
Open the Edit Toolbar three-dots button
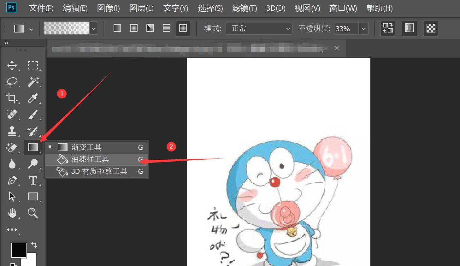12,230
